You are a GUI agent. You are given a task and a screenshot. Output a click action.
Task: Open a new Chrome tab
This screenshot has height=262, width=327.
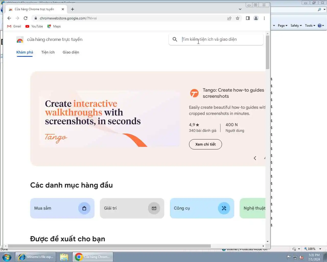tap(73, 9)
